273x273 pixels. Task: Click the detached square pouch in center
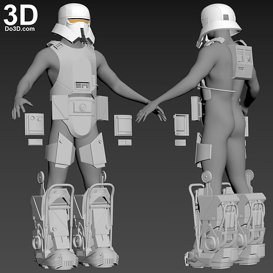(x=123, y=126)
